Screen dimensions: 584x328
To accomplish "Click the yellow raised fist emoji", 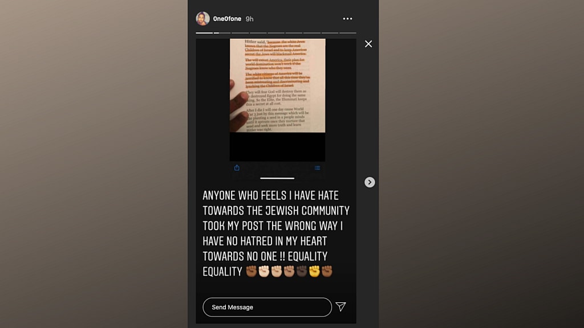I will pyautogui.click(x=314, y=272).
